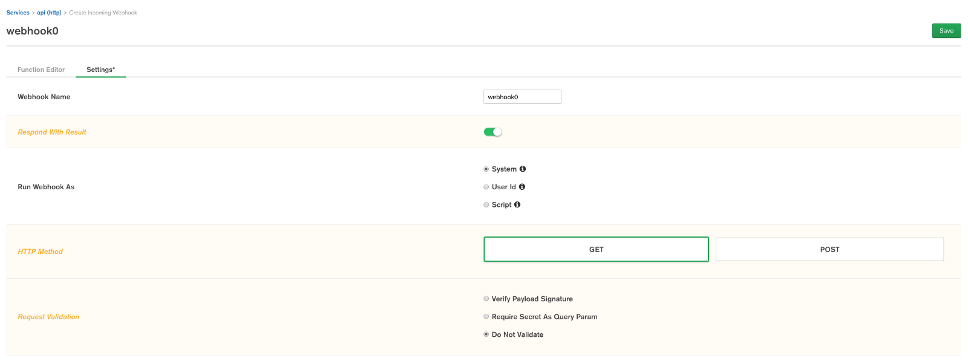Select Verify Payload Signature option
The width and height of the screenshot is (968, 361).
pos(486,299)
